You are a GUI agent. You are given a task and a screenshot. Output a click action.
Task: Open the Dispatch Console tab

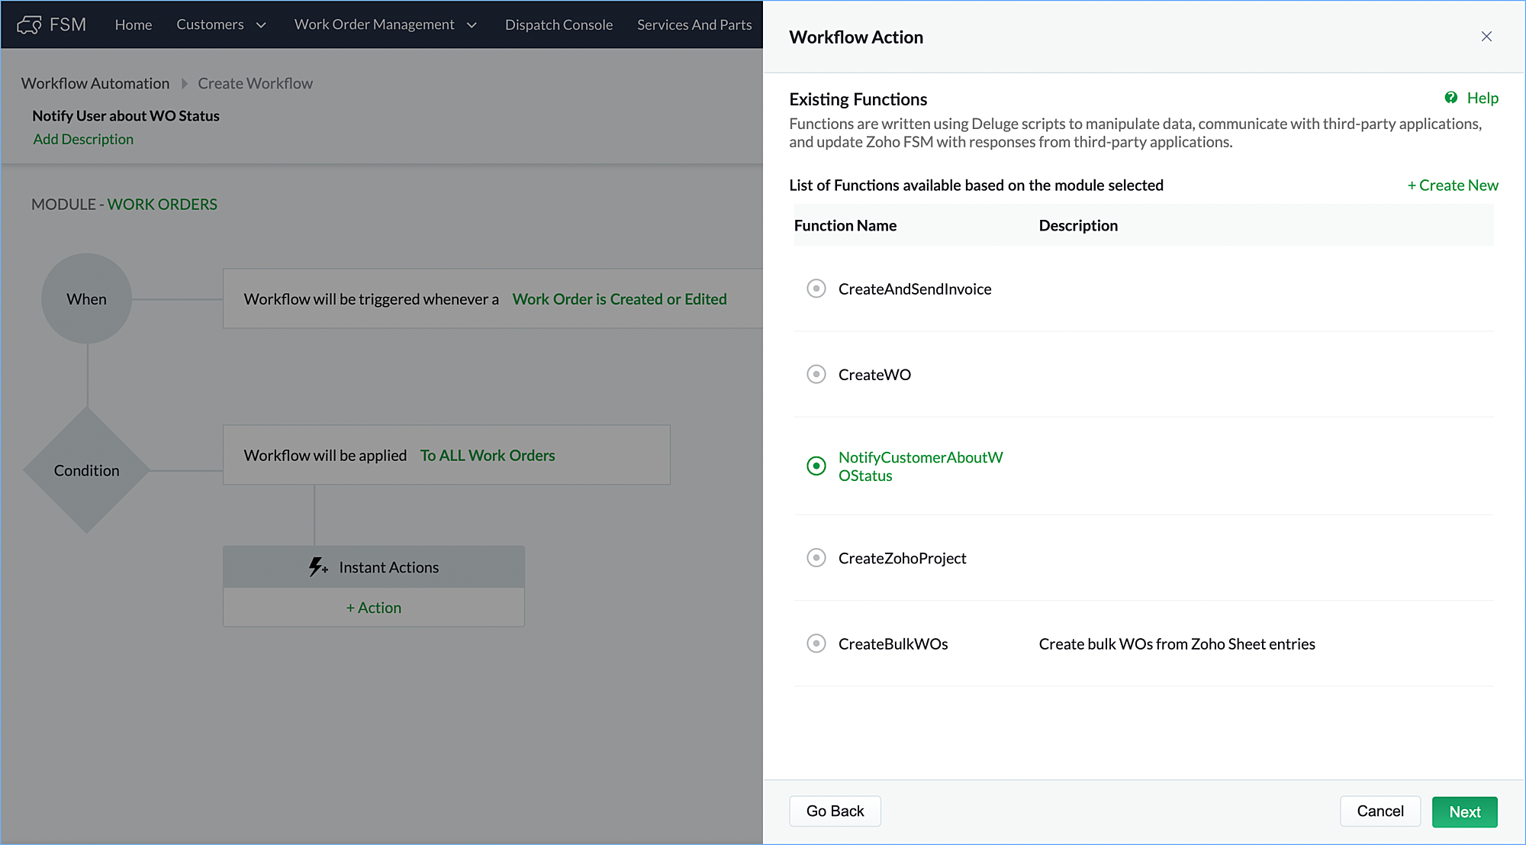[559, 24]
